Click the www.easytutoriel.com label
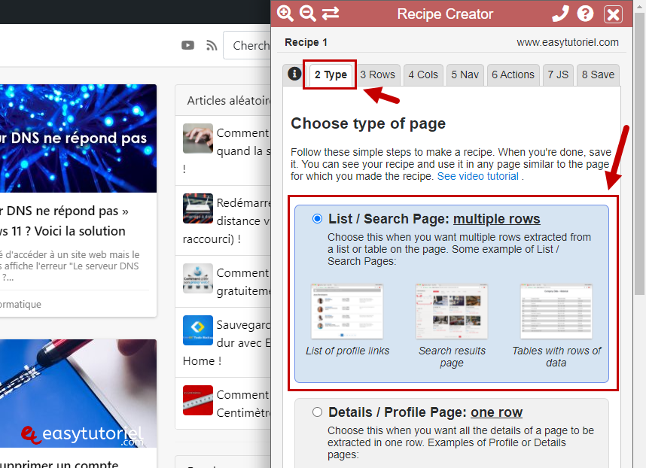This screenshot has height=468, width=646. (568, 42)
